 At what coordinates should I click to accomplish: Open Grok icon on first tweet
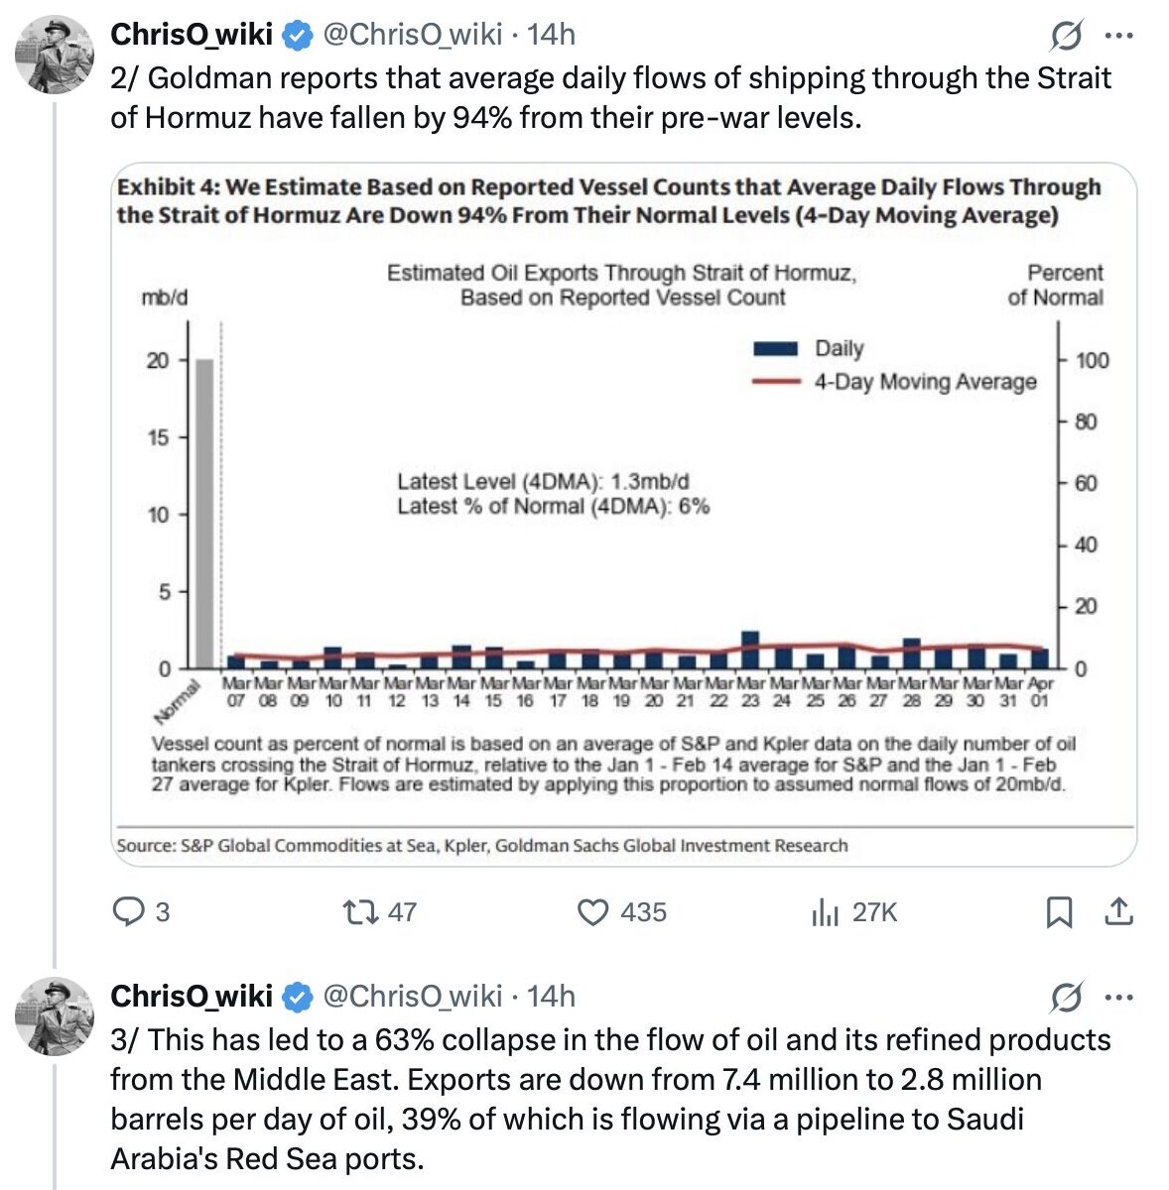[x=1066, y=37]
